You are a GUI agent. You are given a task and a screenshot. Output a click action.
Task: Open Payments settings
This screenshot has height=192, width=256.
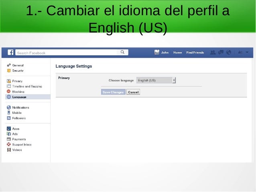pyautogui.click(x=19, y=139)
